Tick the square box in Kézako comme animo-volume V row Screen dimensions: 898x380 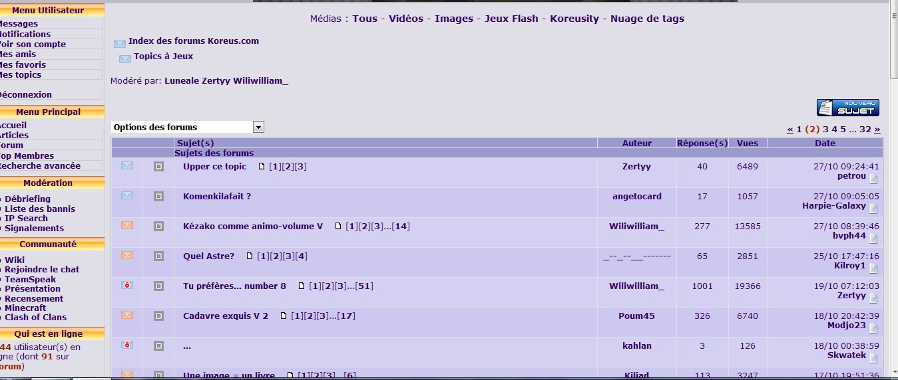click(x=158, y=227)
